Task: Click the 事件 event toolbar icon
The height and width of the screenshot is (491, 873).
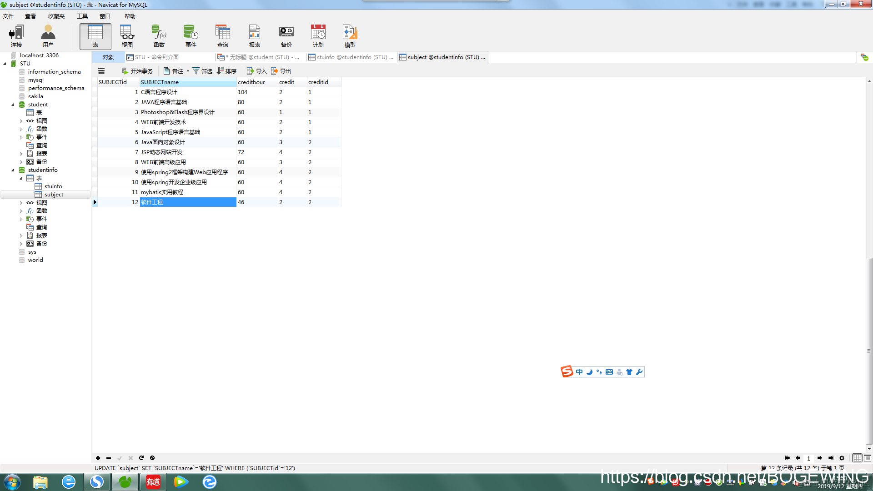Action: (x=191, y=36)
